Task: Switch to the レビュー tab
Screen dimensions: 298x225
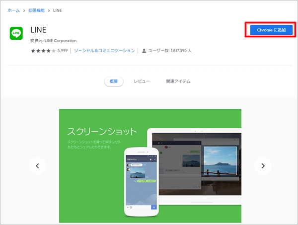Action: tap(142, 81)
